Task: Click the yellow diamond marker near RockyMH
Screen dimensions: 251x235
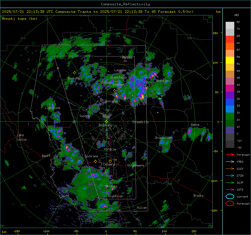Action: click(74, 73)
